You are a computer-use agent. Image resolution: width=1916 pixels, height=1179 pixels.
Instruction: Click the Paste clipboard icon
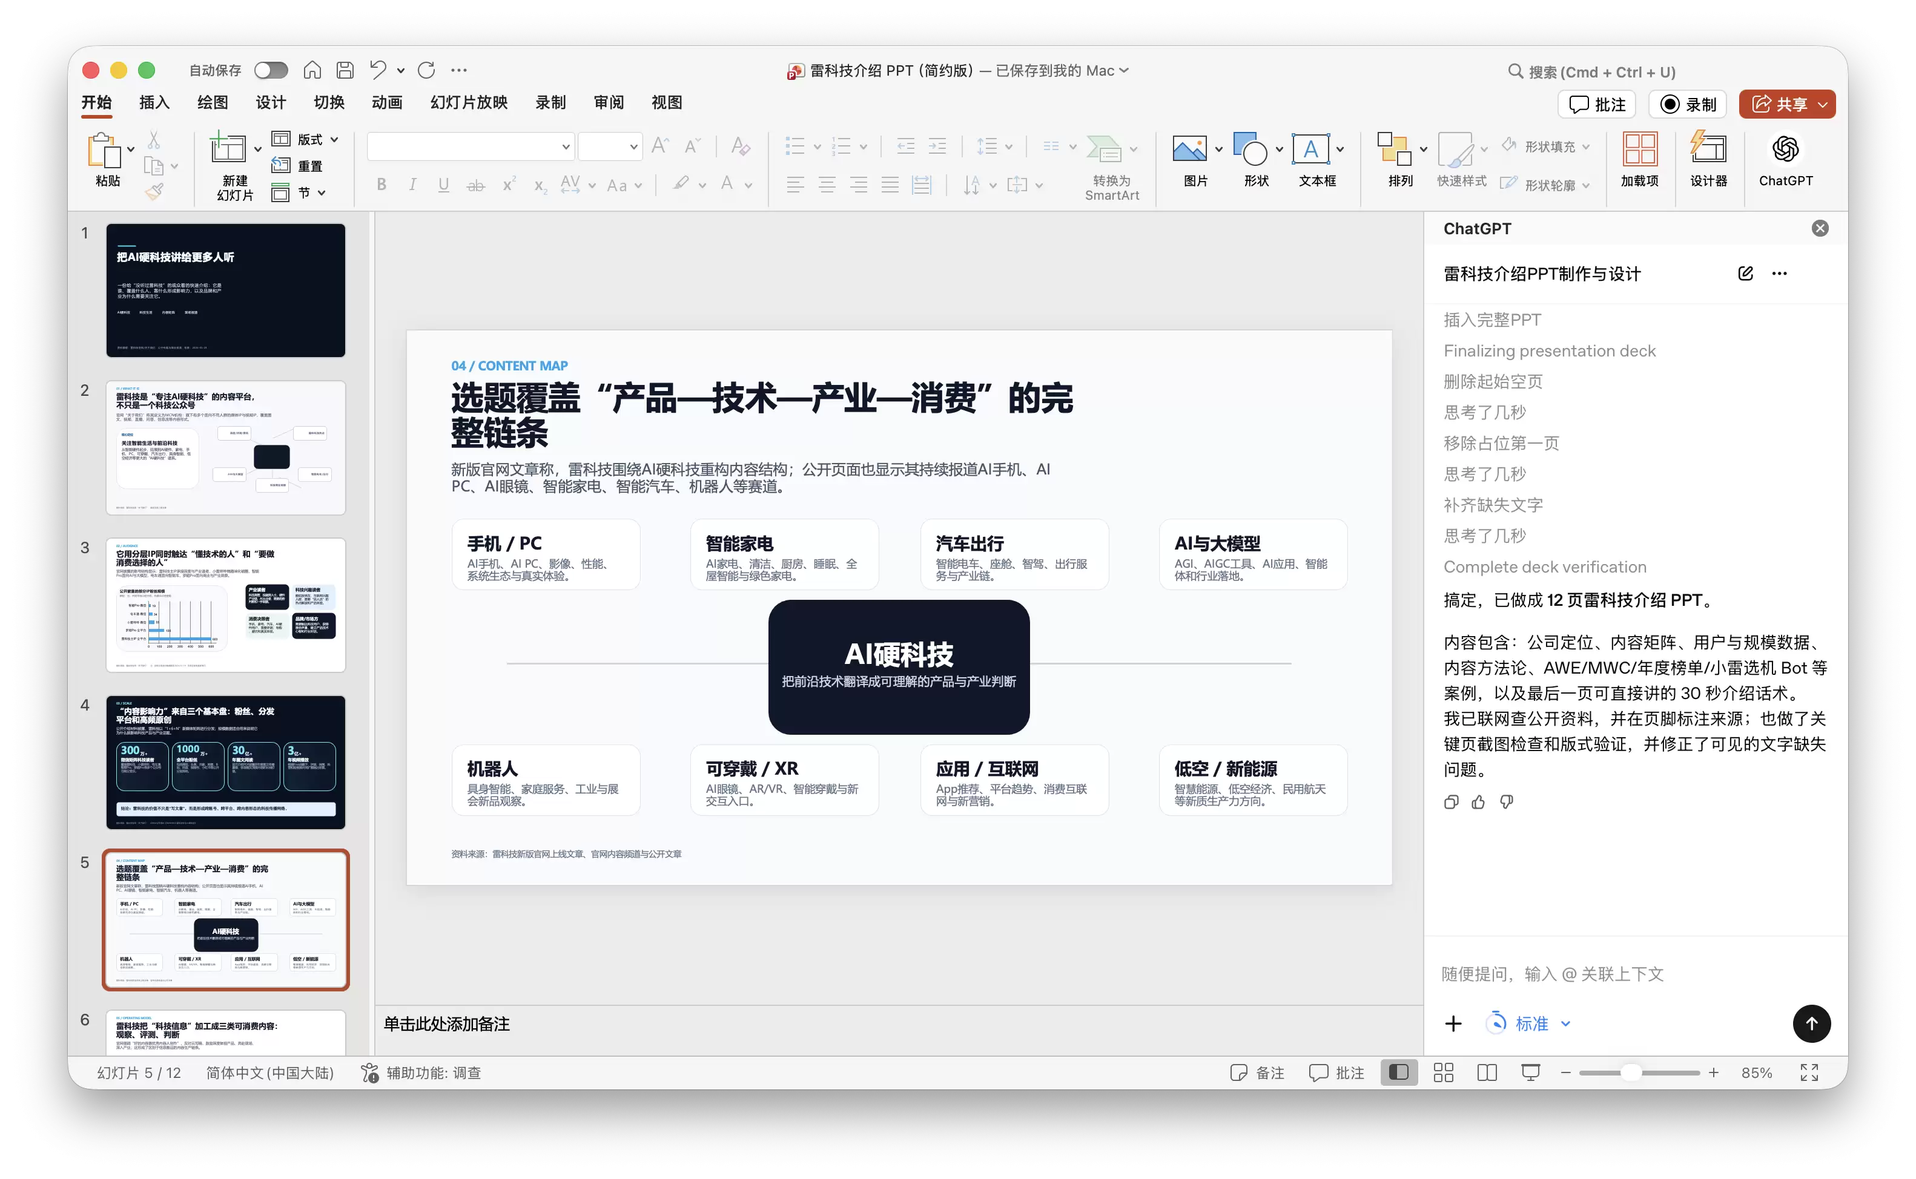click(105, 149)
